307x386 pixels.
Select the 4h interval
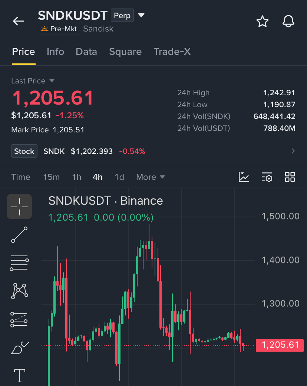[x=98, y=177]
